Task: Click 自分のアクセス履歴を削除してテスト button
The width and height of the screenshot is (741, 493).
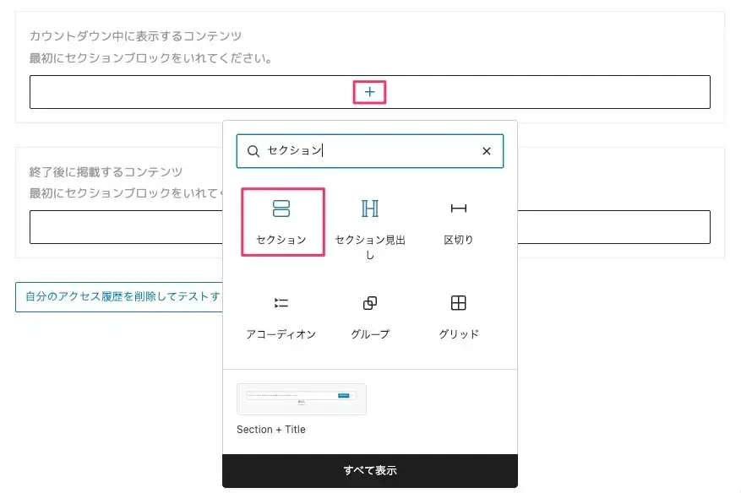Action: pos(118,296)
